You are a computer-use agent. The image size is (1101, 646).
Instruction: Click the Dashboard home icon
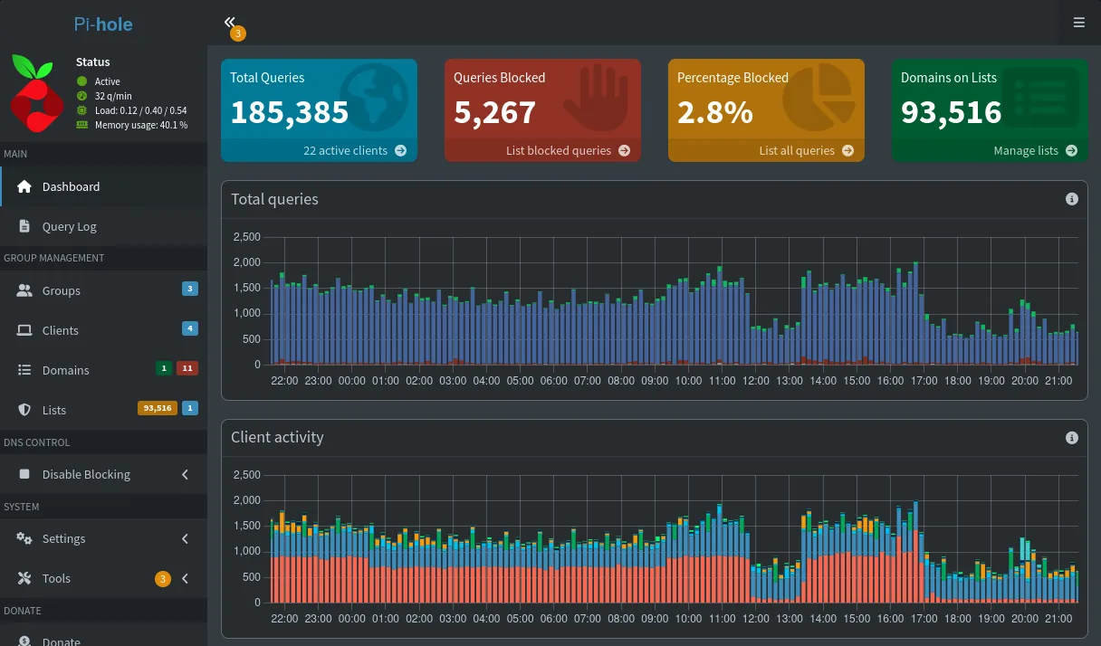point(24,186)
